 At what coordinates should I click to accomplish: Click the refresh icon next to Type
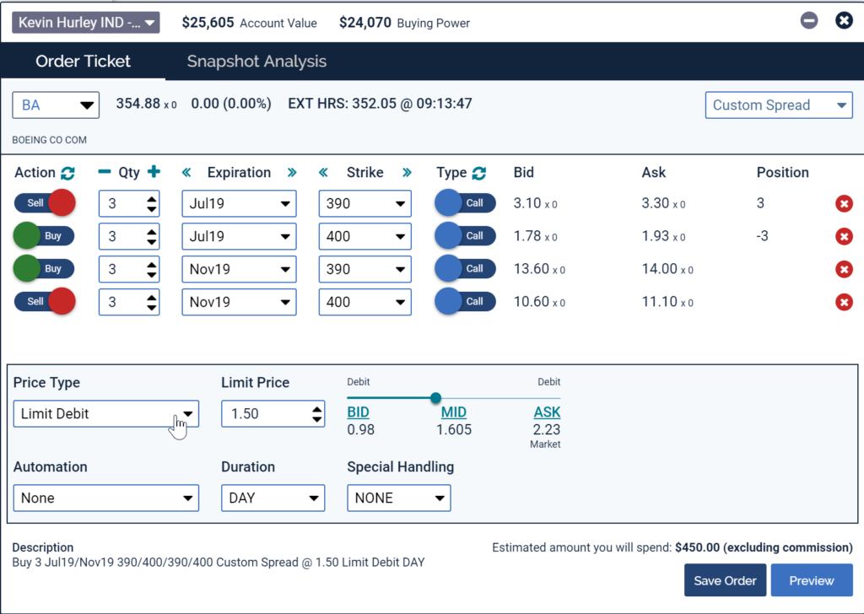click(479, 173)
